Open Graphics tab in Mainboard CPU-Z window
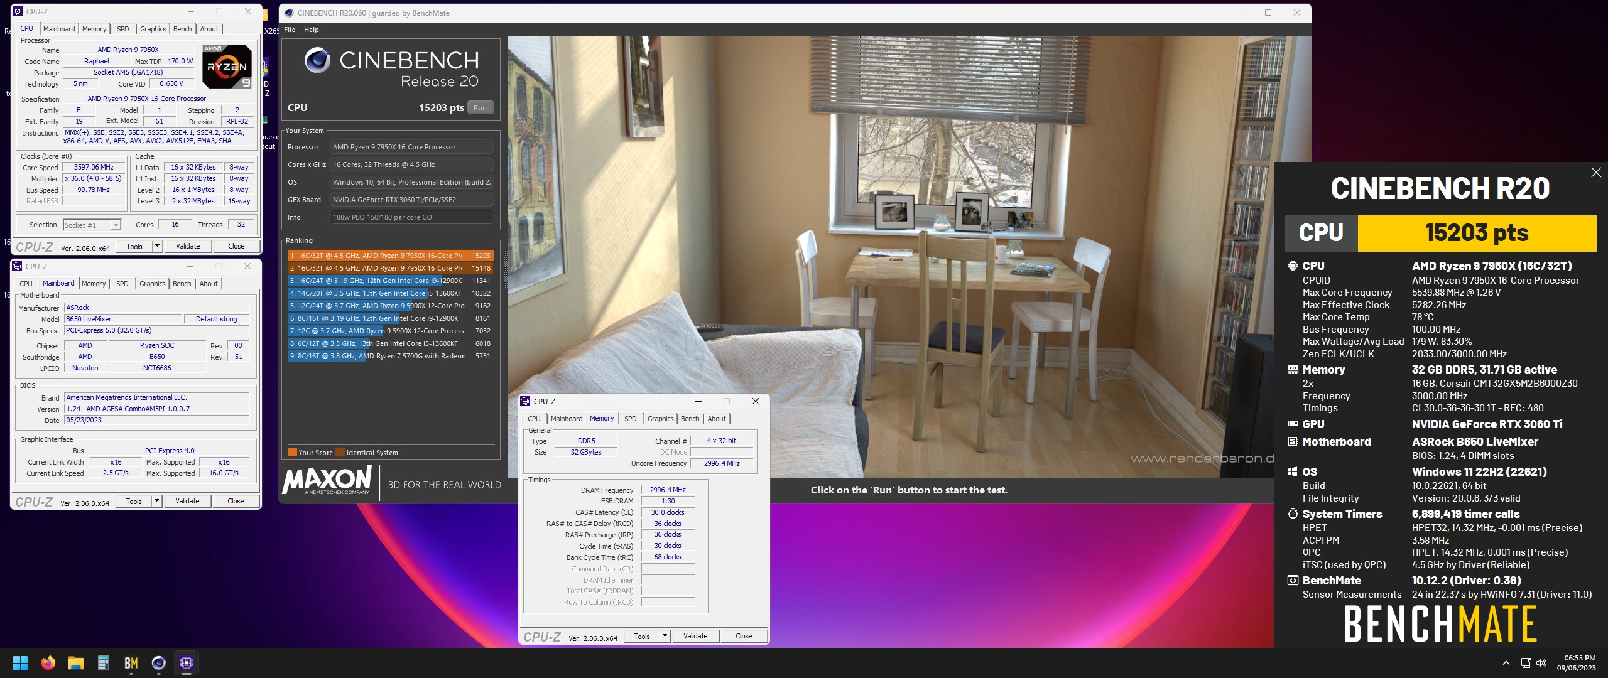The height and width of the screenshot is (678, 1608). [x=153, y=284]
